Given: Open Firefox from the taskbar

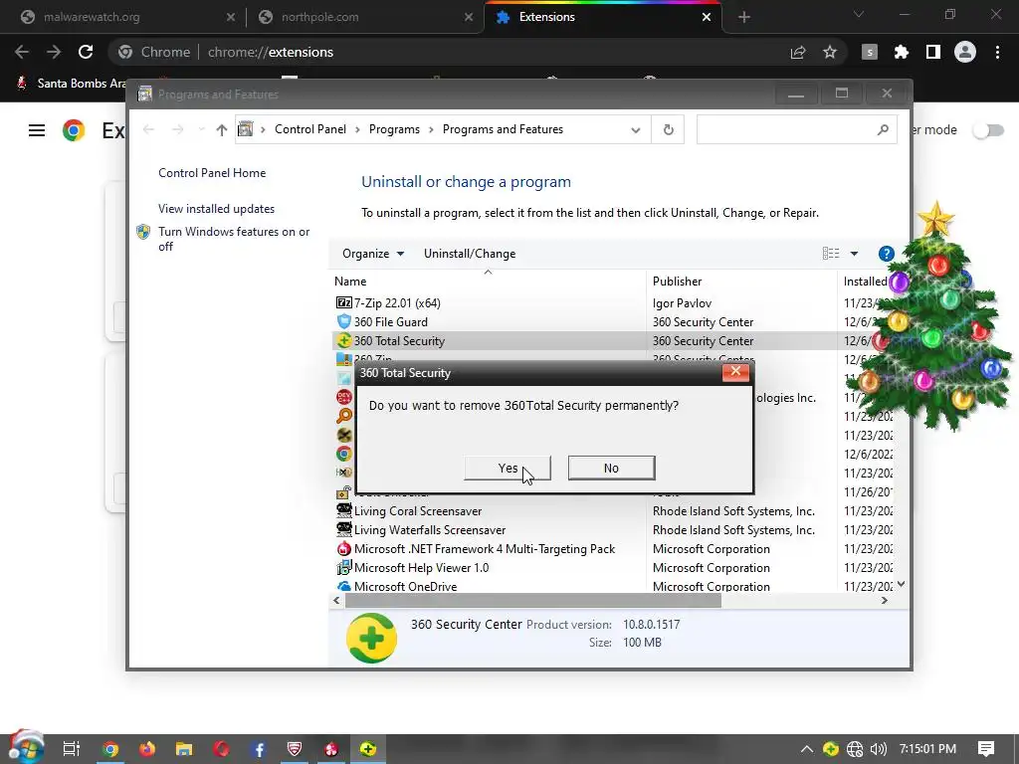Looking at the screenshot, I should pos(147,749).
